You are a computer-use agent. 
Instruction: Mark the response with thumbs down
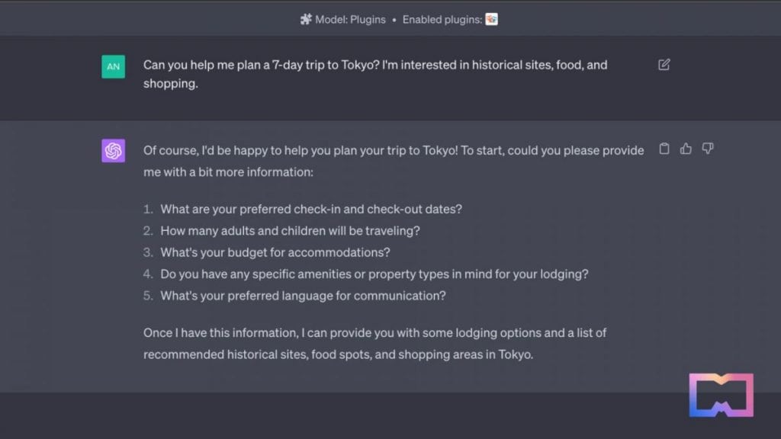coord(708,149)
